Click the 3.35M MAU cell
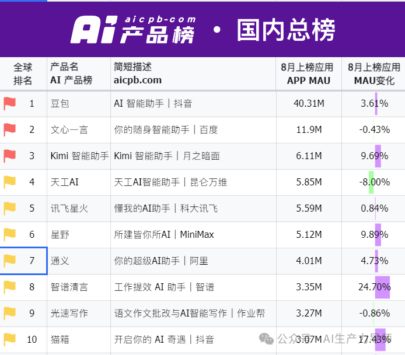Image resolution: width=405 pixels, height=355 pixels. 309,287
